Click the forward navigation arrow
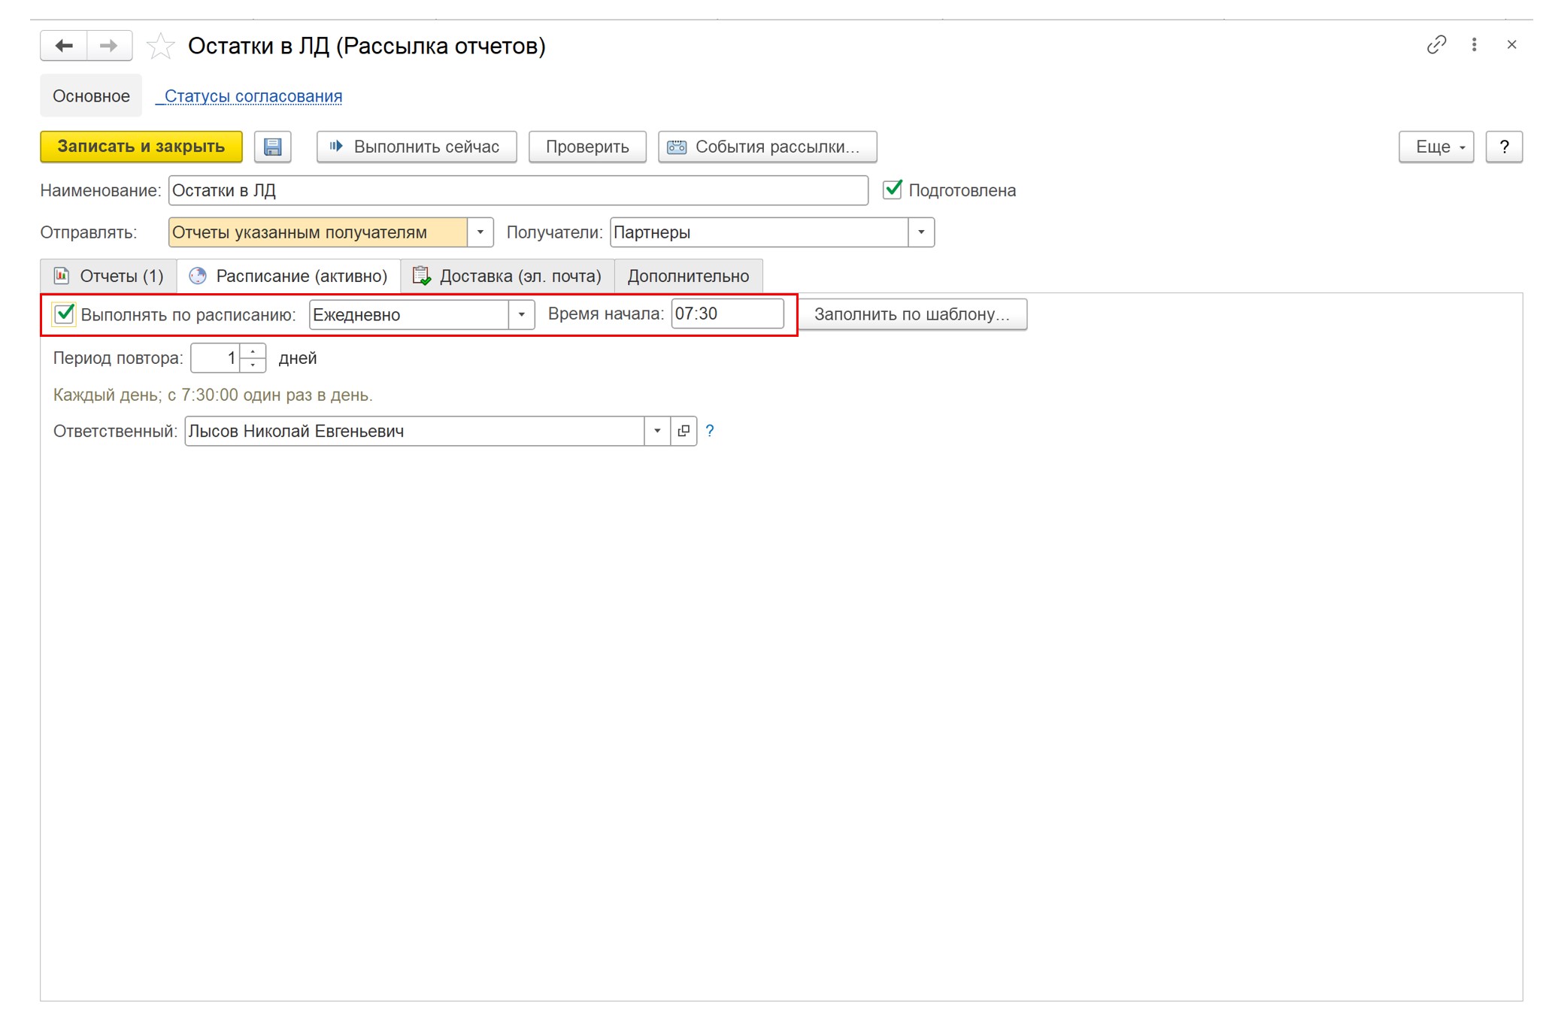Screen dimensions: 1546x1027 point(109,46)
